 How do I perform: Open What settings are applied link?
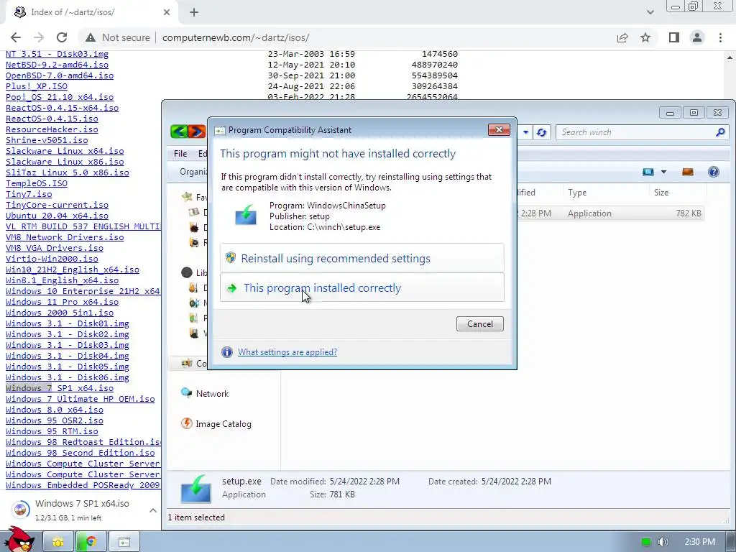pyautogui.click(x=287, y=352)
